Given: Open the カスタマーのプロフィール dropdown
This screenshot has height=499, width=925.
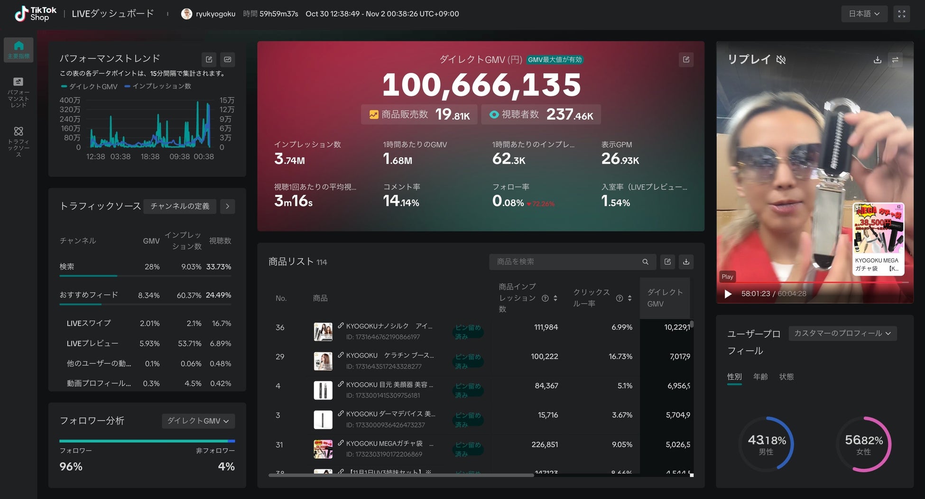Looking at the screenshot, I should pyautogui.click(x=842, y=333).
